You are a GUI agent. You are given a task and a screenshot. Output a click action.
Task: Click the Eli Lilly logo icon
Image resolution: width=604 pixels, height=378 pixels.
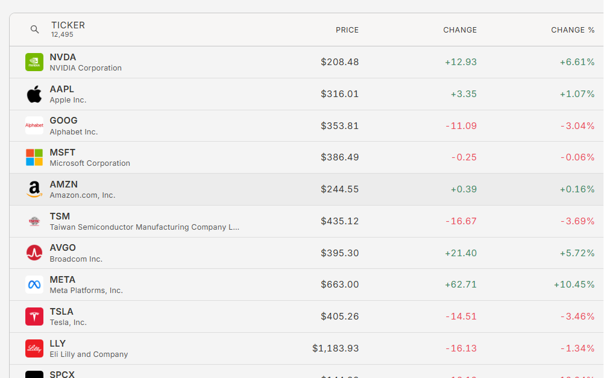click(34, 348)
